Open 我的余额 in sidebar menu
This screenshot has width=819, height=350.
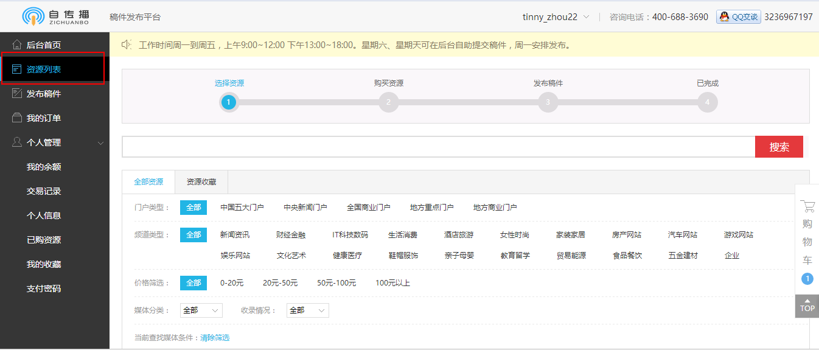[44, 167]
